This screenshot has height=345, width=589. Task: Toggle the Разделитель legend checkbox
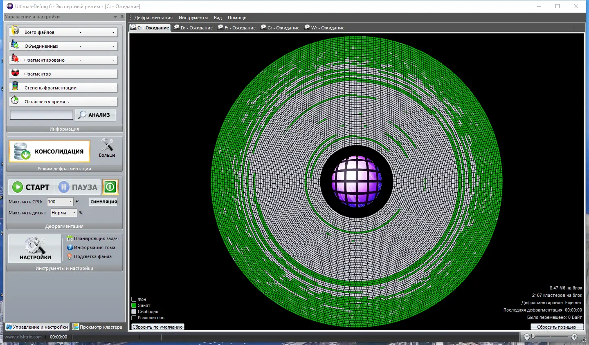[134, 318]
